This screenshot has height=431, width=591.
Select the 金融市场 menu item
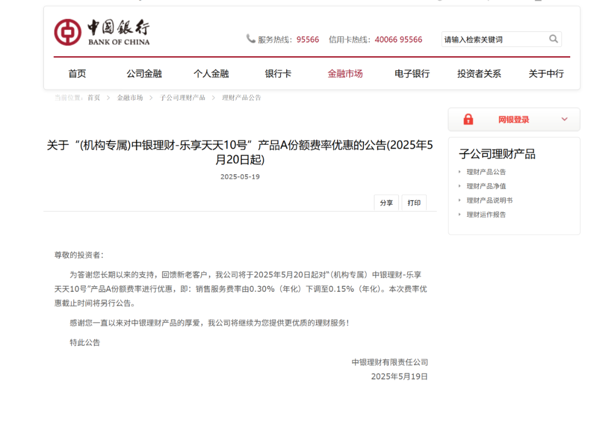345,74
